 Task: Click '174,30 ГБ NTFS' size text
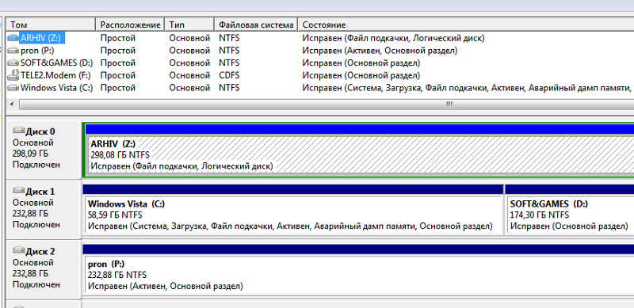pyautogui.click(x=540, y=215)
